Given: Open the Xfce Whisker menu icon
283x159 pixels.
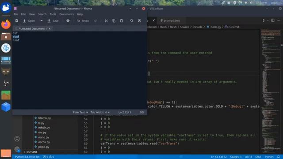Looking at the screenshot, I should click(x=6, y=8).
